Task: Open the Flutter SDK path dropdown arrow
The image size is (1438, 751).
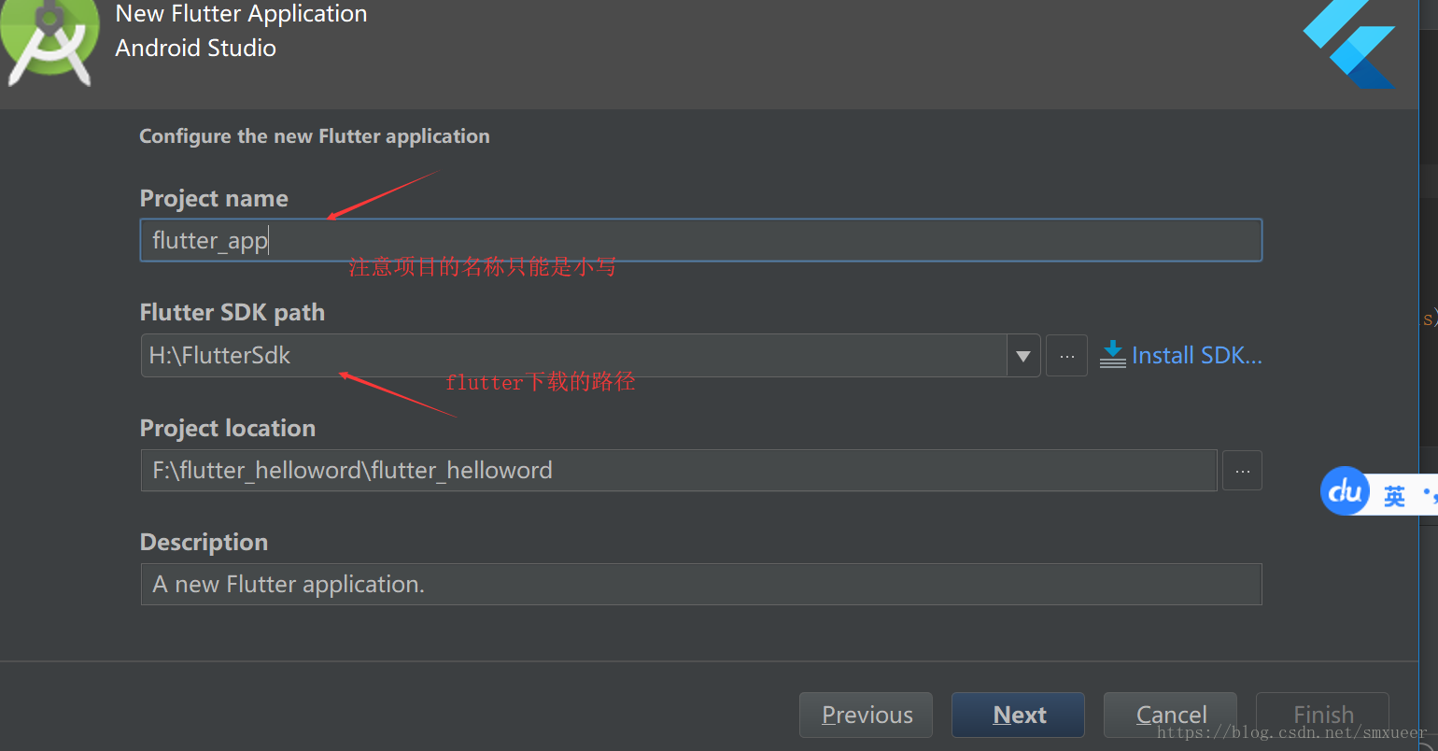Action: pos(1023,356)
